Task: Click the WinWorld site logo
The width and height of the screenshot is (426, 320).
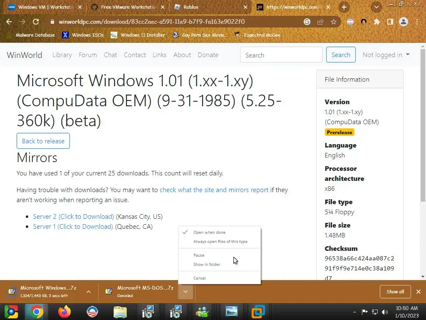Action: coord(25,55)
